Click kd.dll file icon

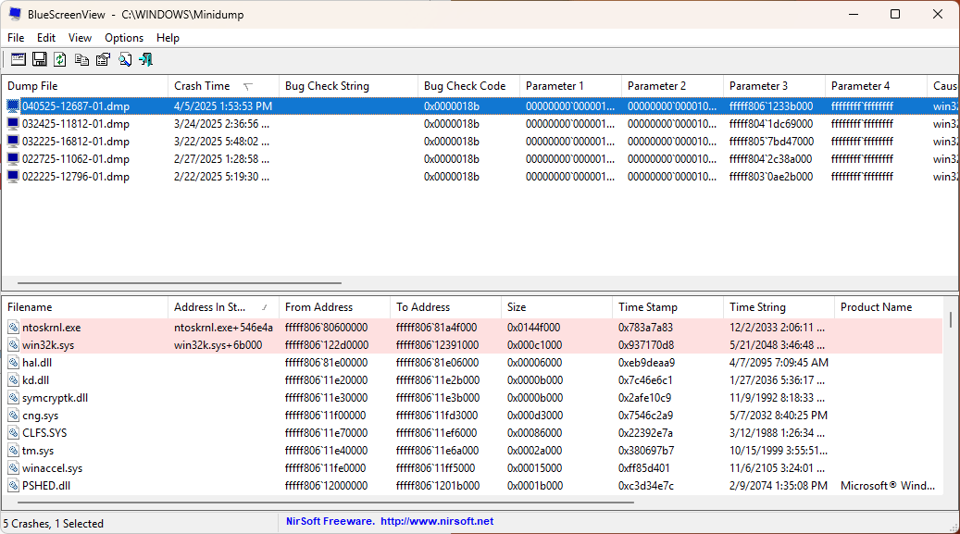coord(14,380)
